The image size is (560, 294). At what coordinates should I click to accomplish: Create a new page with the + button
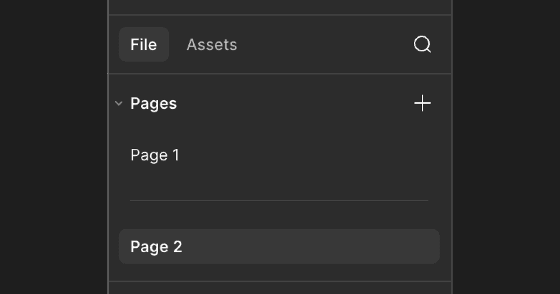[422, 103]
